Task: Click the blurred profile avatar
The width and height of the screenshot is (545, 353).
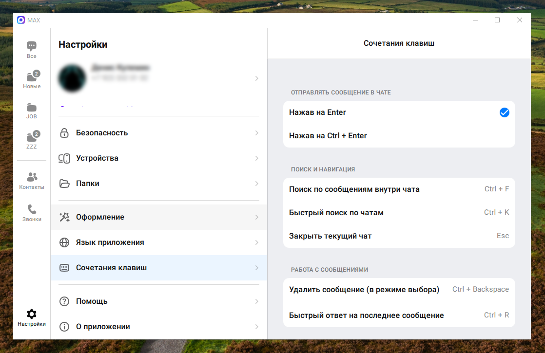Action: pyautogui.click(x=73, y=78)
